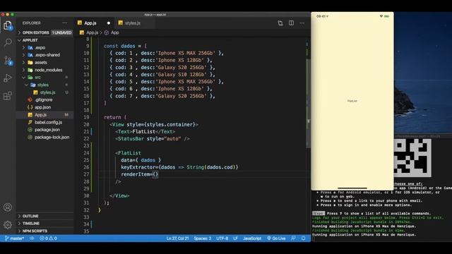Click the unsaved dot on App.js tab
This screenshot has height=254, width=452.
(109, 23)
